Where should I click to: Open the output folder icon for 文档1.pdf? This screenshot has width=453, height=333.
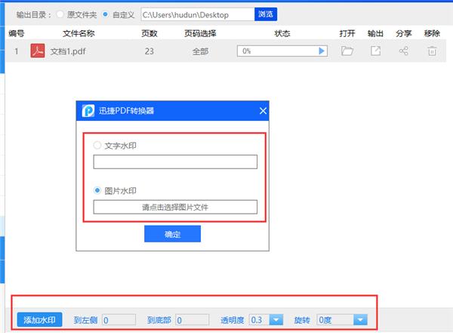click(x=347, y=51)
